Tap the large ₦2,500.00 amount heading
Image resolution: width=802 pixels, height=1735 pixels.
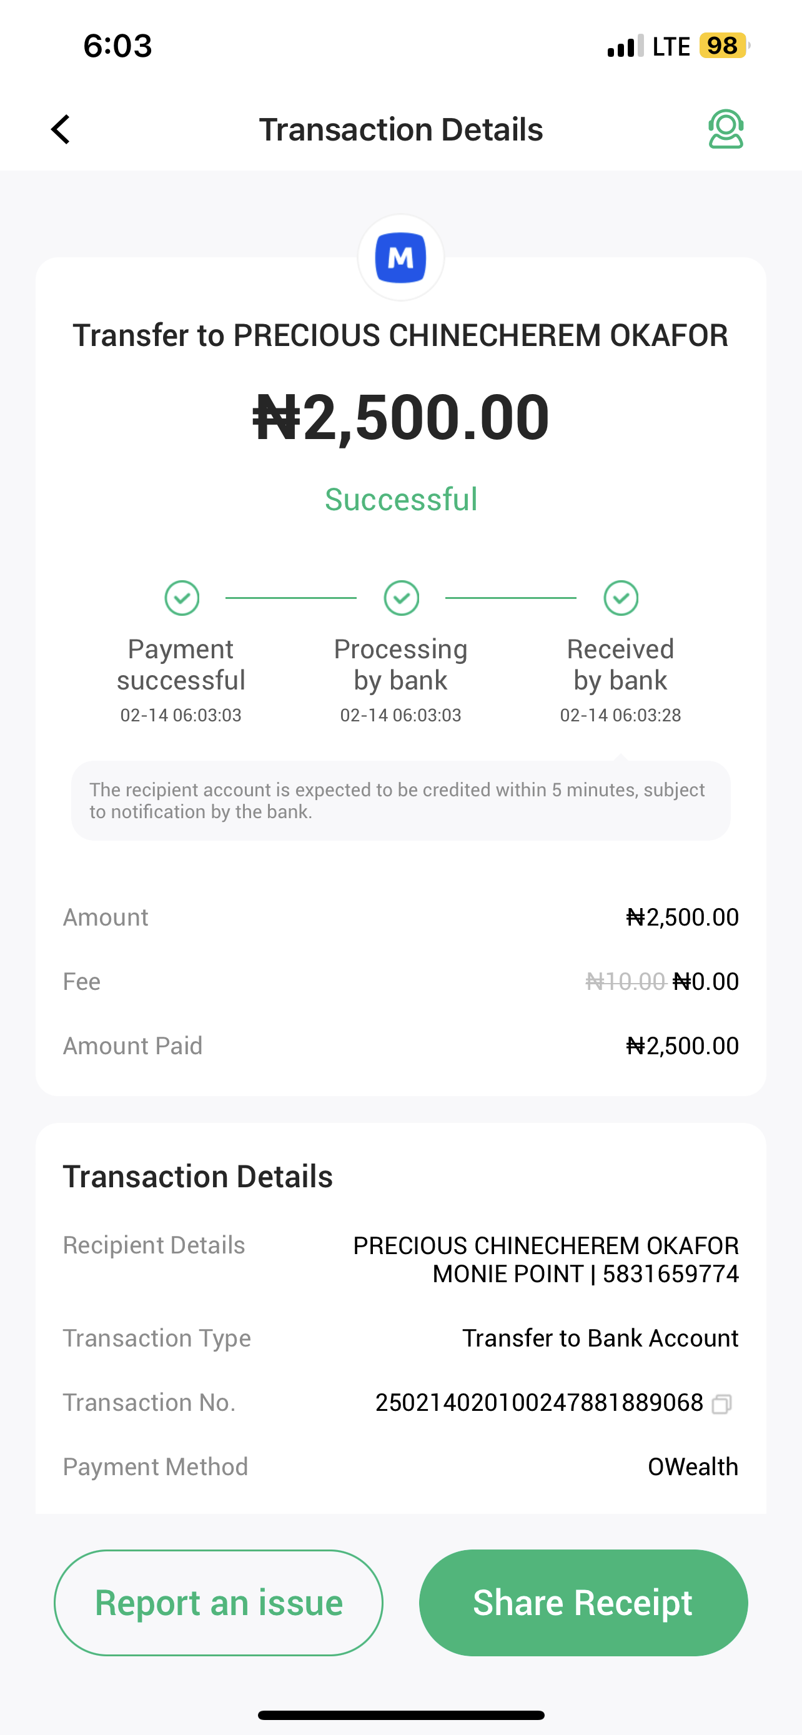400,418
